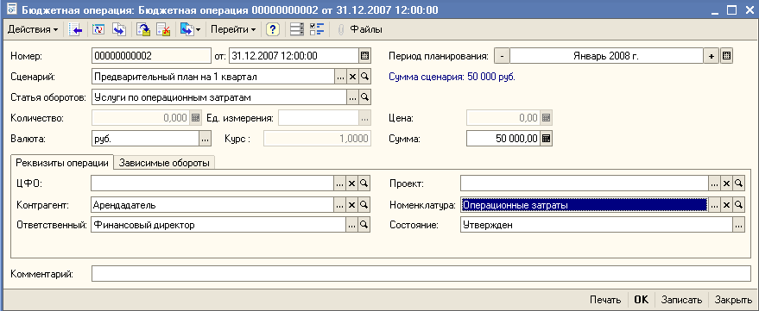759x311 pixels.
Task: Click the create-based-on document icon
Action: click(x=187, y=29)
